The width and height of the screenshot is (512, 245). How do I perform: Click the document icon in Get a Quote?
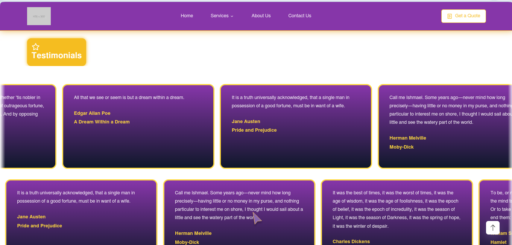click(450, 16)
